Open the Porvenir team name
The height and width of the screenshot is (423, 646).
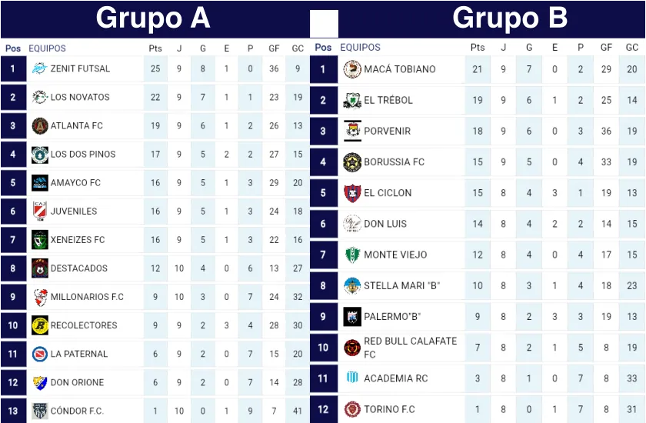[388, 131]
